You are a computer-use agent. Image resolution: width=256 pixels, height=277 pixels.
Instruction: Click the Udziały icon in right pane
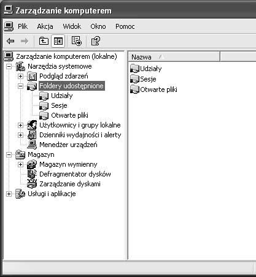[134, 69]
